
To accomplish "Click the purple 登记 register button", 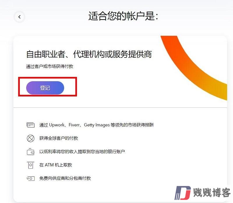I will 45,88.
